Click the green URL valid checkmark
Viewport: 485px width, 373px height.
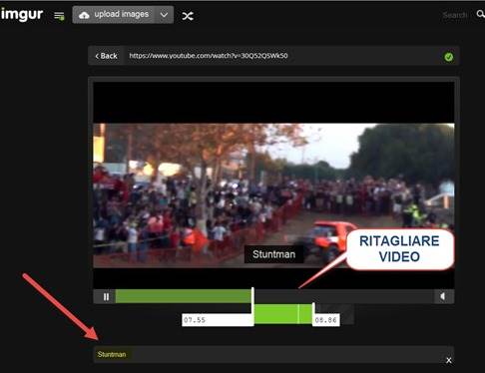tap(449, 57)
